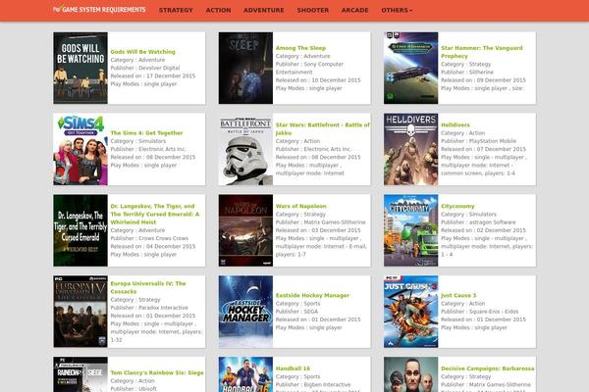This screenshot has height=392, width=589.
Task: Follow The Sims 4: Get Together link
Action: [146, 133]
